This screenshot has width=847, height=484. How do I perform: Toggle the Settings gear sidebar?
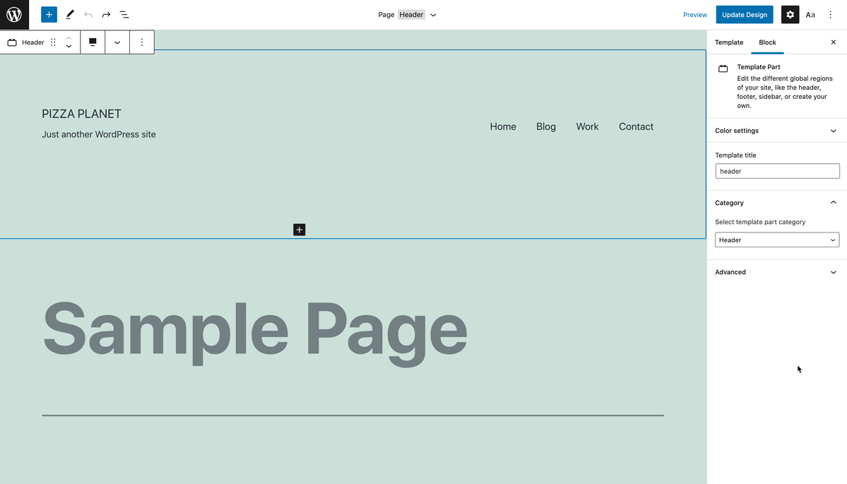point(790,15)
